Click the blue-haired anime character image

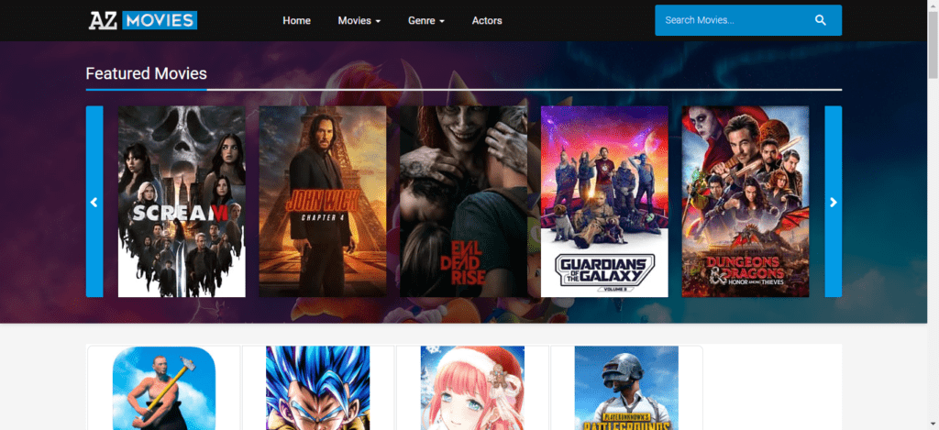318,388
